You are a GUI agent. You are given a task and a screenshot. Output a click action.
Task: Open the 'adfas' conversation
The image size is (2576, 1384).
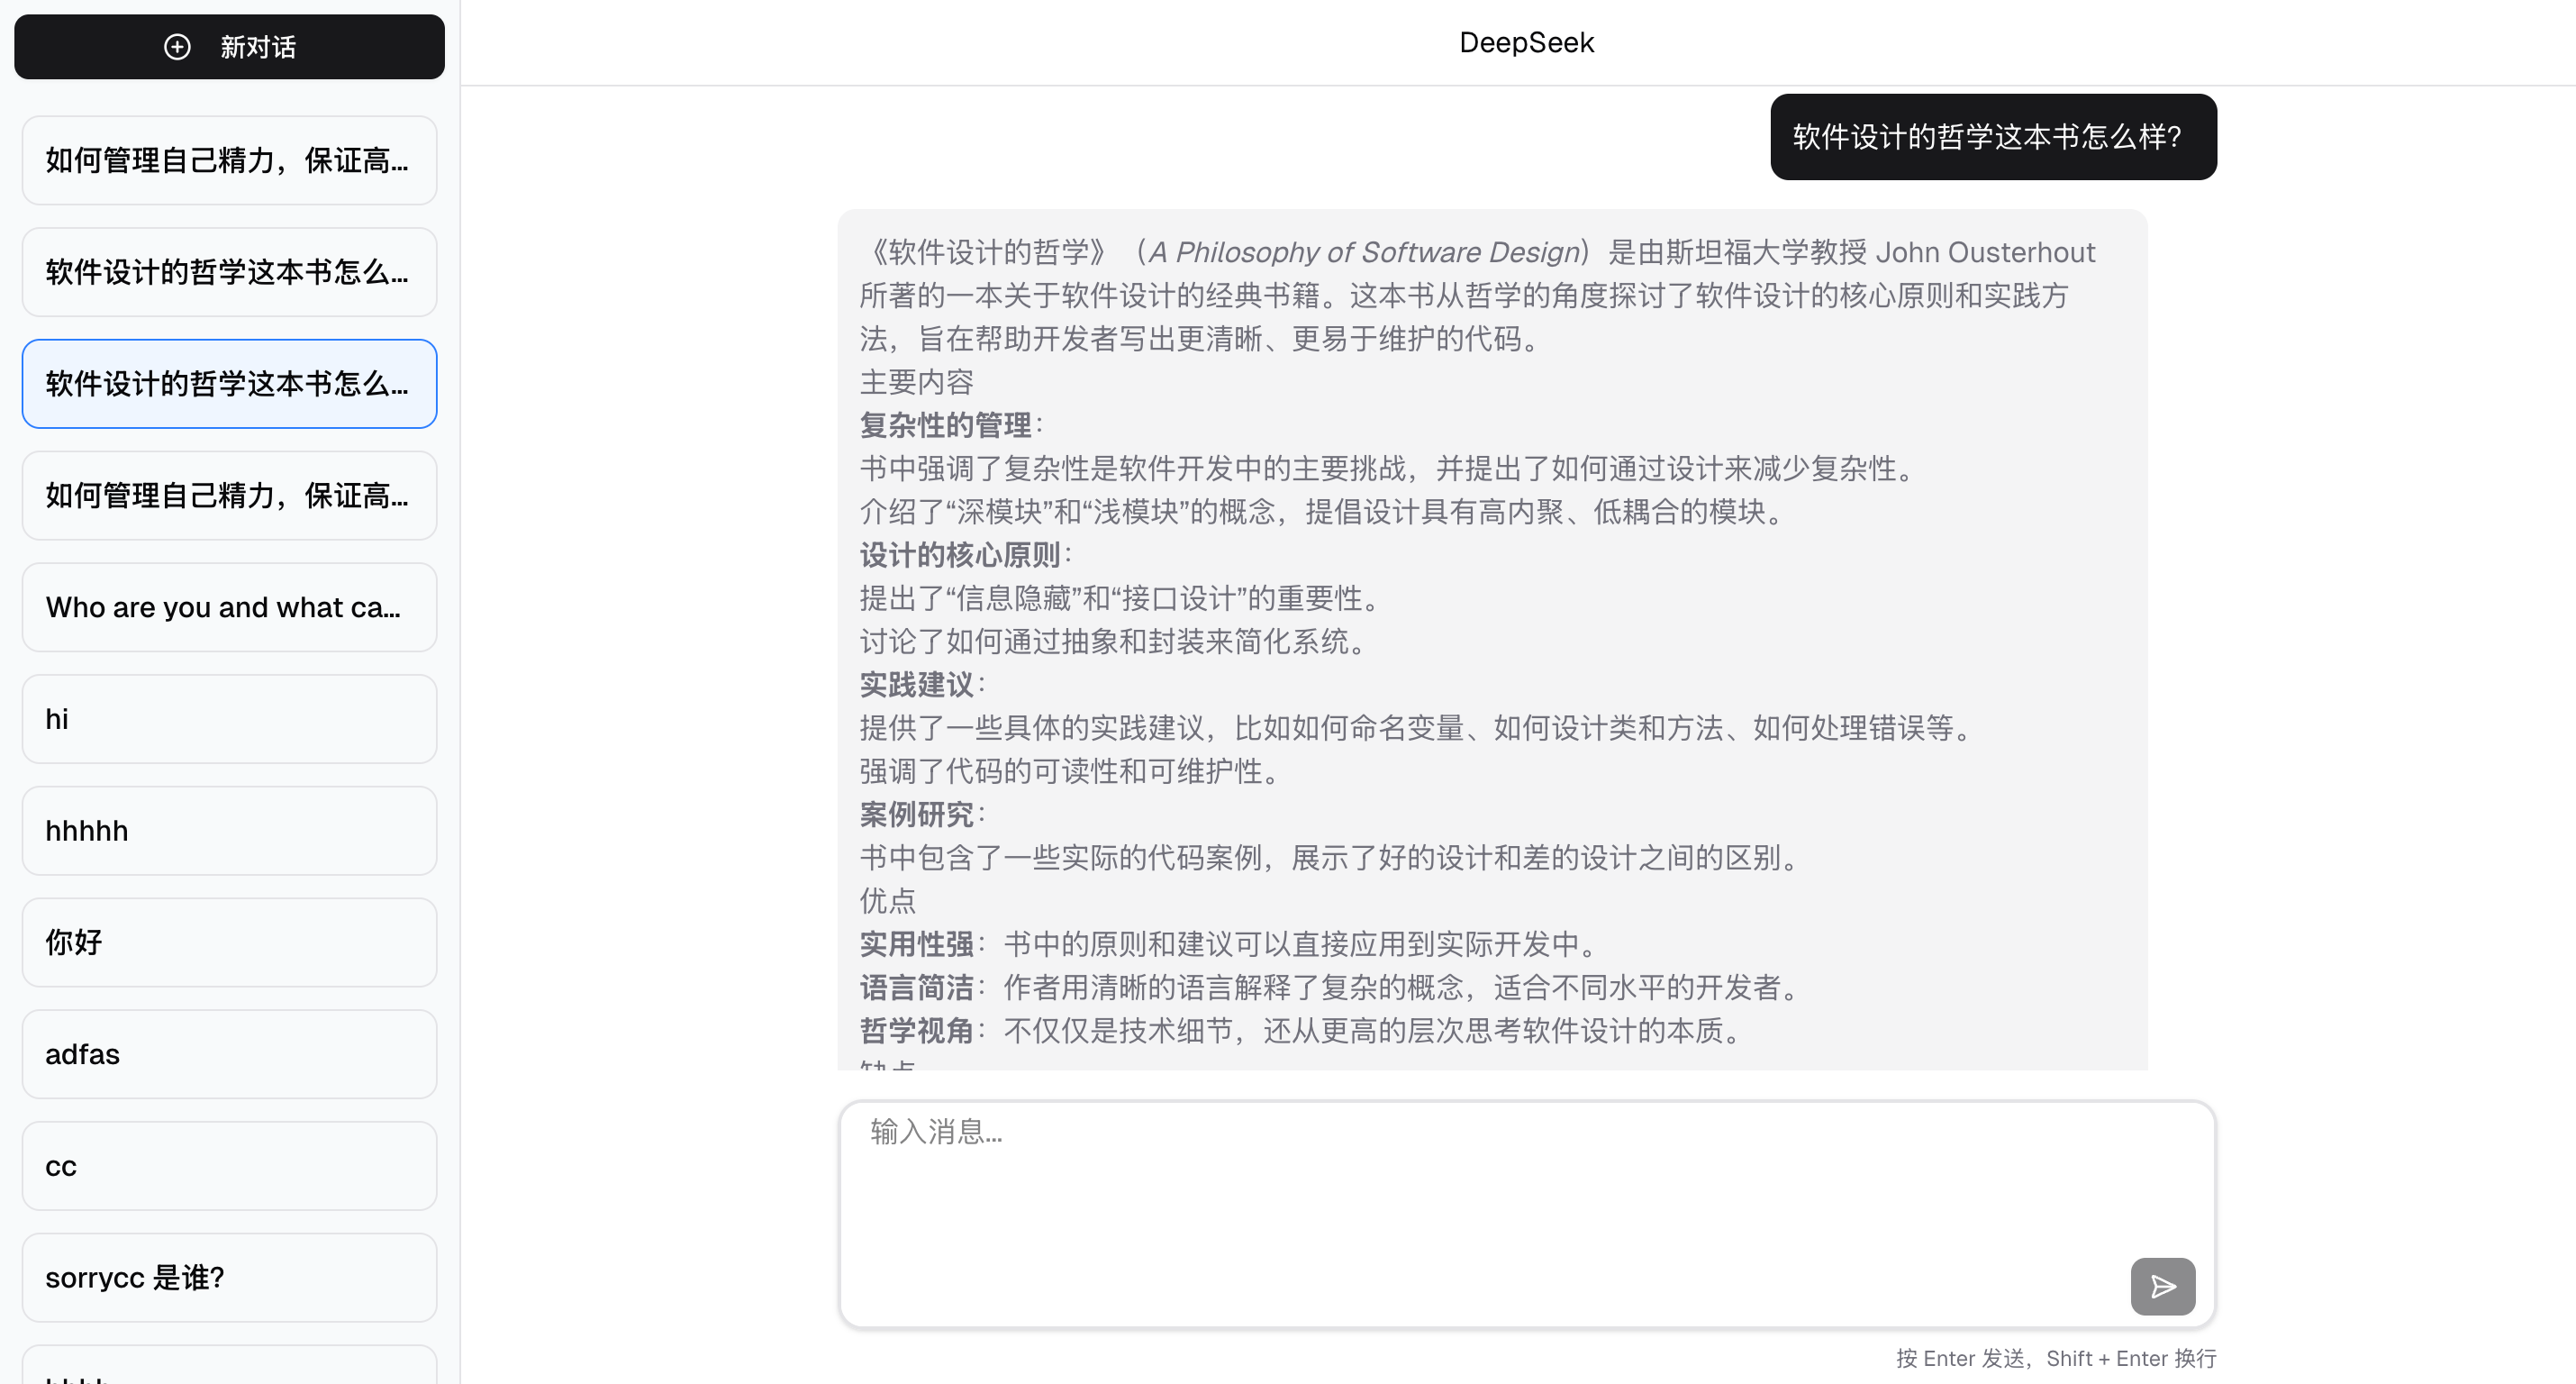click(229, 1053)
